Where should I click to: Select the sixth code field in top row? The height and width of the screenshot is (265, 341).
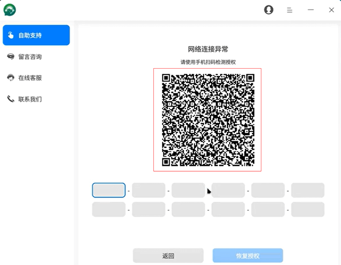[x=308, y=190]
